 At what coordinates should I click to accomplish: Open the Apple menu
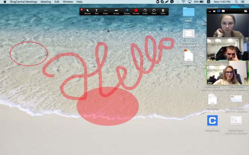click(x=5, y=2)
